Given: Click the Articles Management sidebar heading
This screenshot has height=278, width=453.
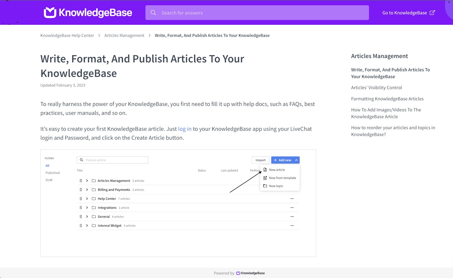Looking at the screenshot, I should pos(379,56).
